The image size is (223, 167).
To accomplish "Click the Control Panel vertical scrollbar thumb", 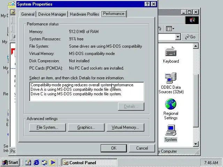I will (x=196, y=101).
